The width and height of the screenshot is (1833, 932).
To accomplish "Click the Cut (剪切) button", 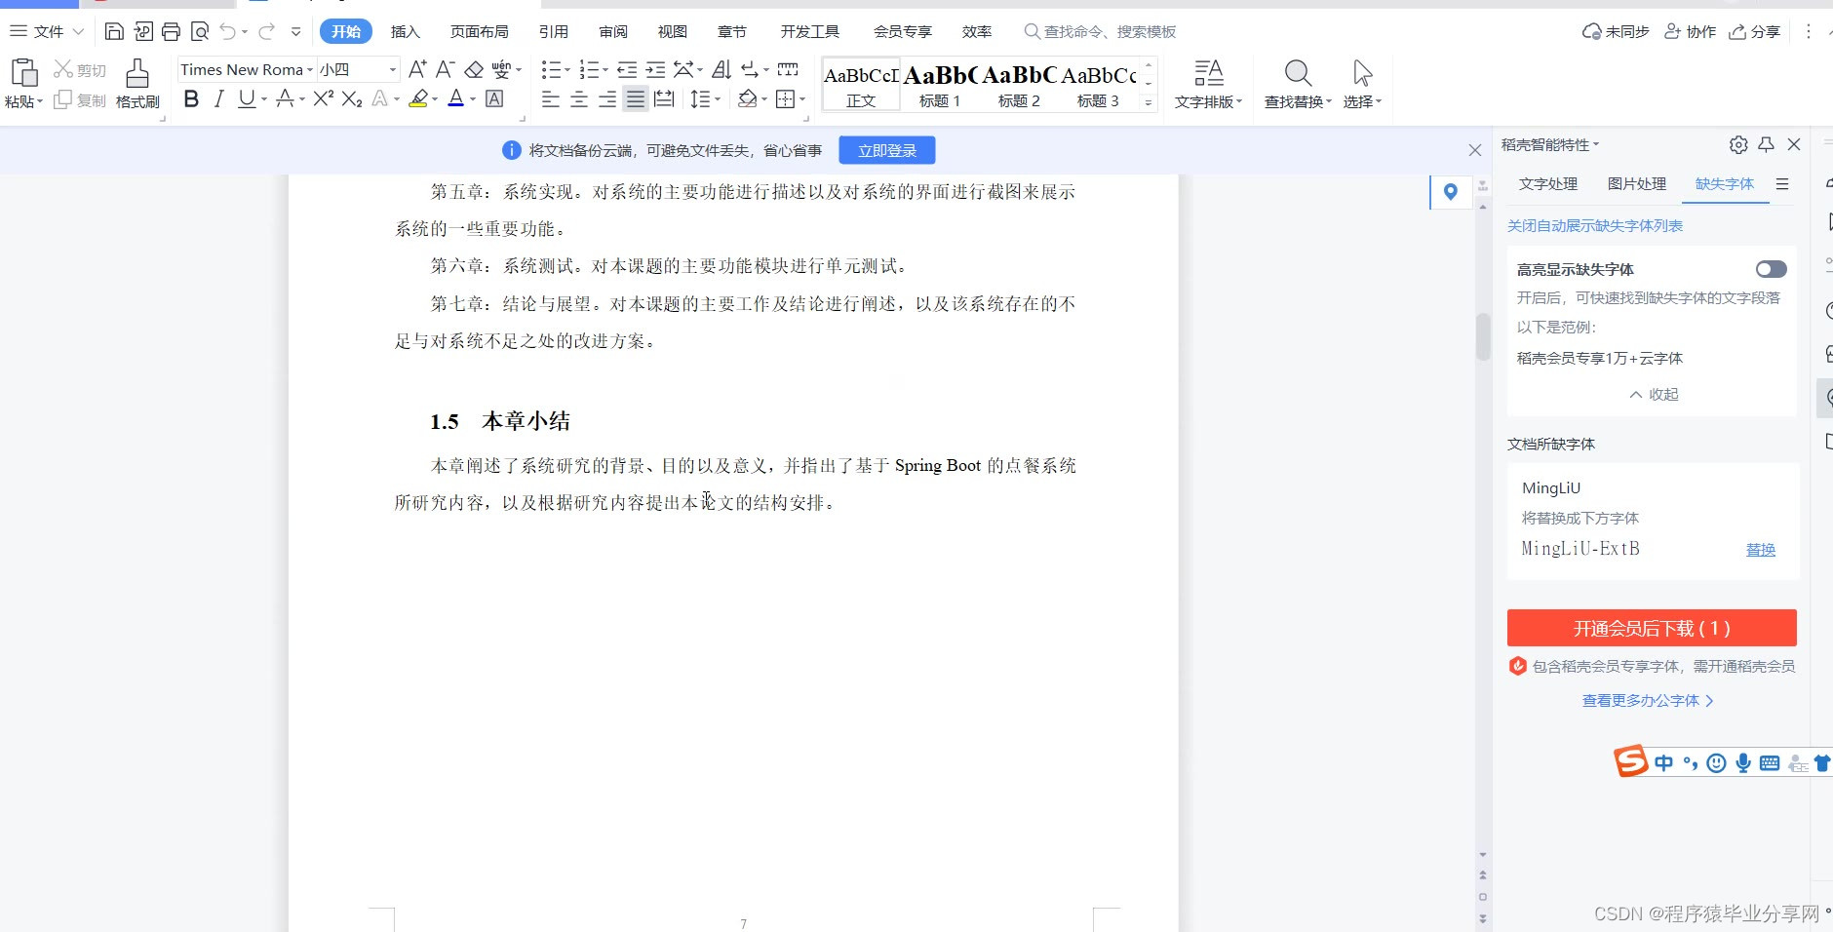I will coord(80,70).
